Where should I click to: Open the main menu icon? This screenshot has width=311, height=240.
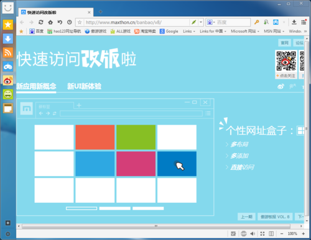304,22
